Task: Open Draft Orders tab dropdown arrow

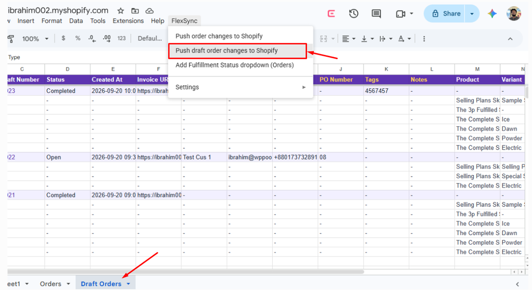Action: (128, 284)
